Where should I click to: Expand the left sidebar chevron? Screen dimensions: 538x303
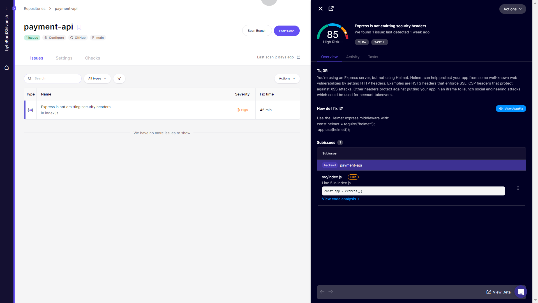click(7, 9)
